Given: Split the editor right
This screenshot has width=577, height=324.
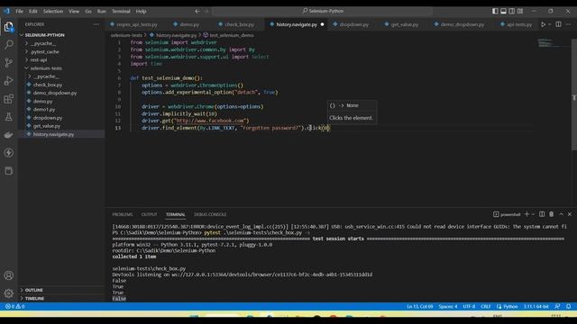Looking at the screenshot, I should tap(558, 24).
